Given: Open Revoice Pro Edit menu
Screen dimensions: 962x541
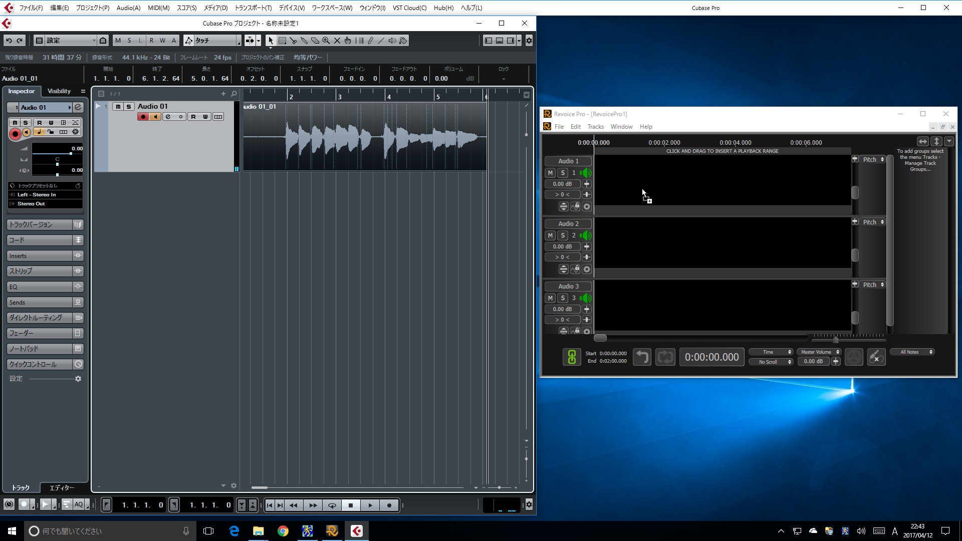Looking at the screenshot, I should 576,127.
